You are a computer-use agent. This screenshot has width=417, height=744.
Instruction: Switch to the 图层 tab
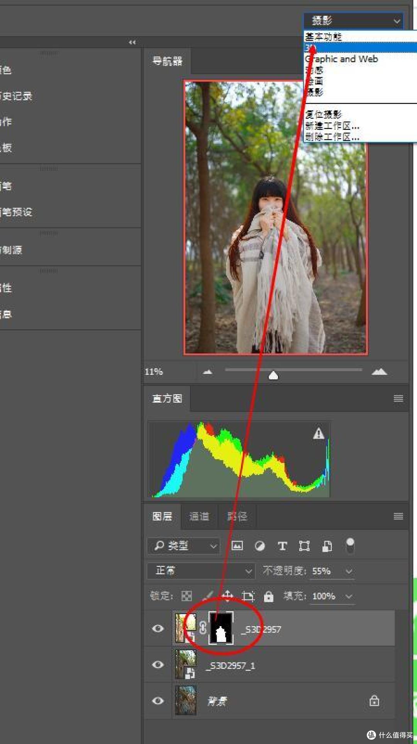tap(162, 516)
